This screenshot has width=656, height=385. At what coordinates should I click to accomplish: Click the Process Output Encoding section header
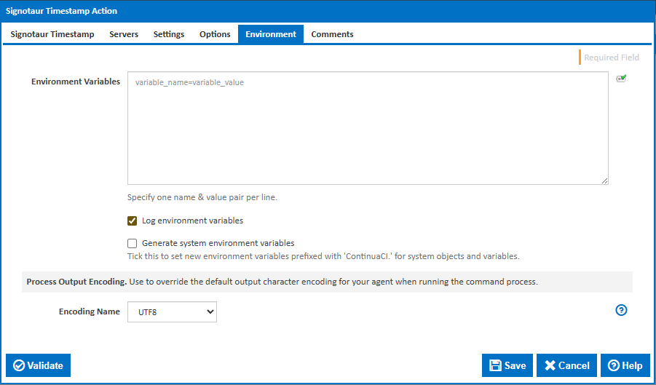pyautogui.click(x=76, y=282)
